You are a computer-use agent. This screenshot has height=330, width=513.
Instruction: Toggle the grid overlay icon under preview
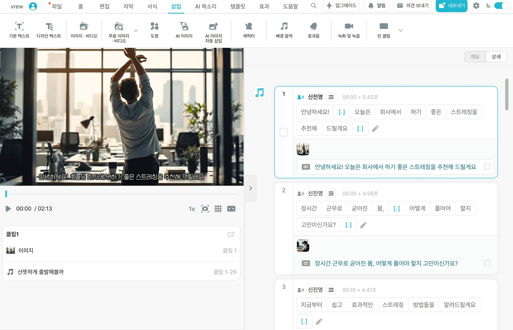point(218,209)
